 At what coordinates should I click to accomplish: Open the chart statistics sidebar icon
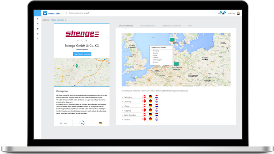coord(37,34)
